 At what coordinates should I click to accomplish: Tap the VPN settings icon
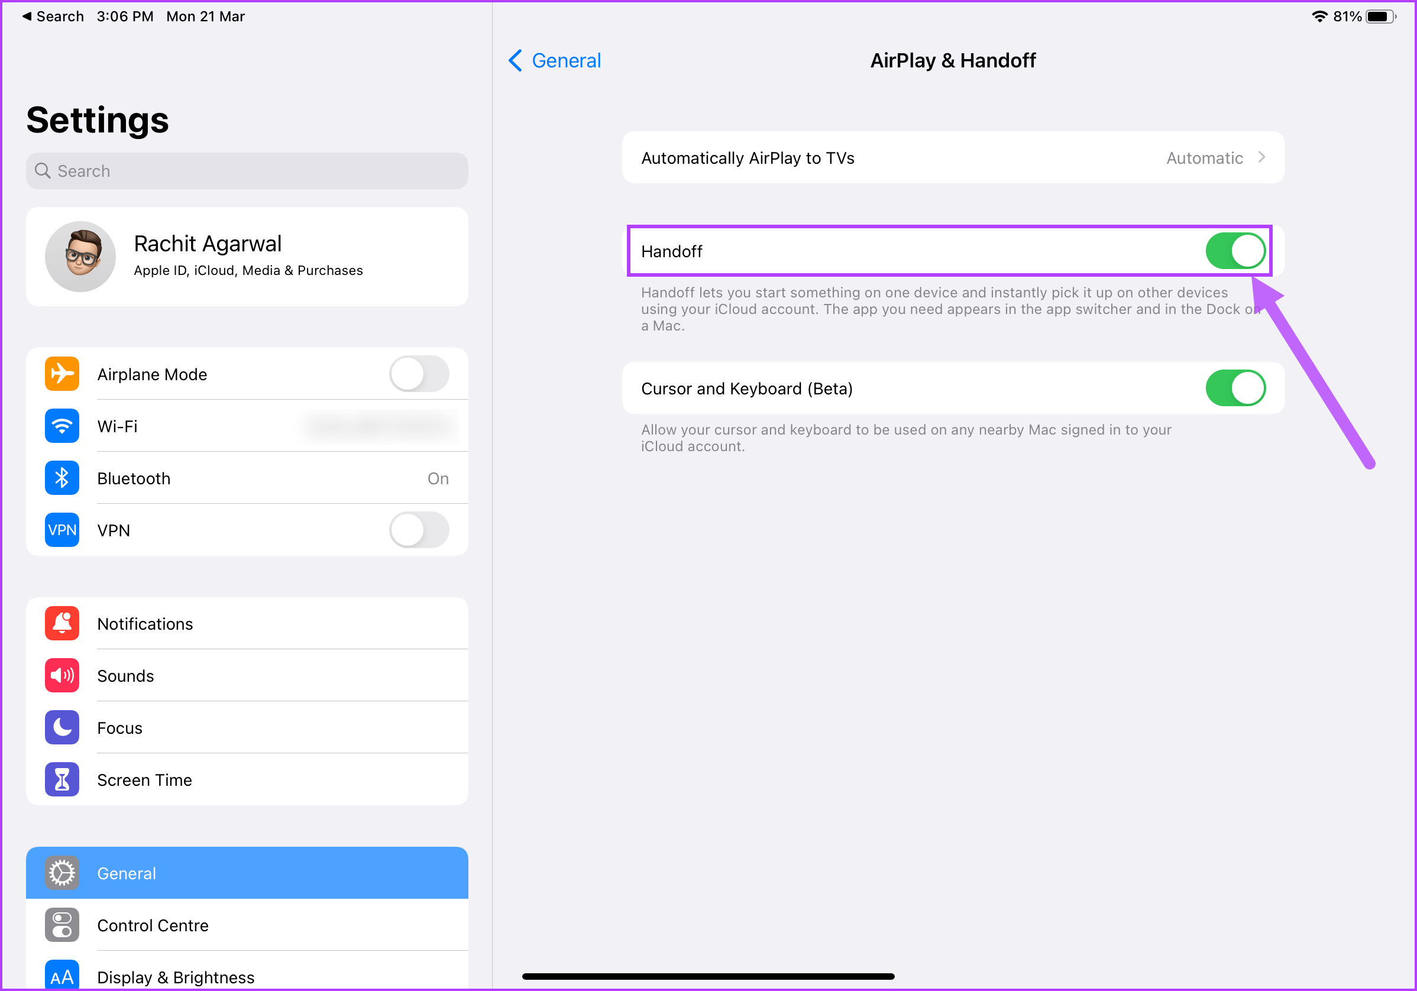(60, 529)
